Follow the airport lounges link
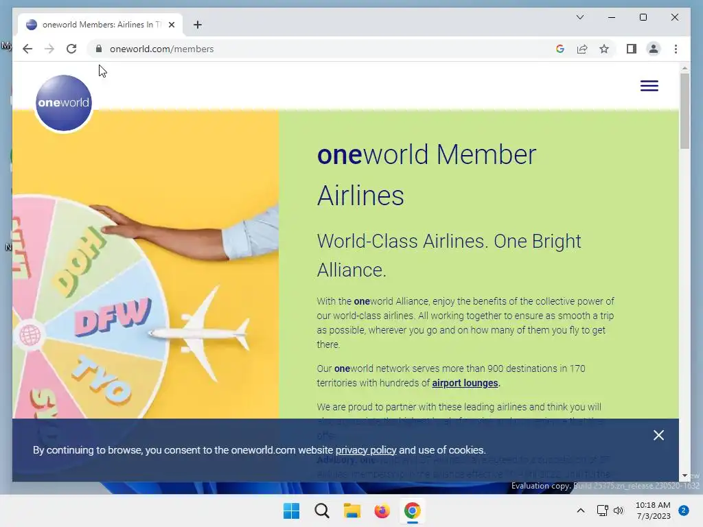Viewport: 703px width, 527px height. coord(465,383)
